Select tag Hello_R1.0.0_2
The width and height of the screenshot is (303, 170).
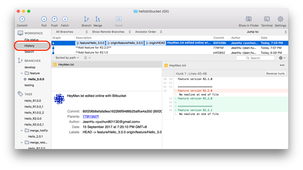click(x=34, y=113)
